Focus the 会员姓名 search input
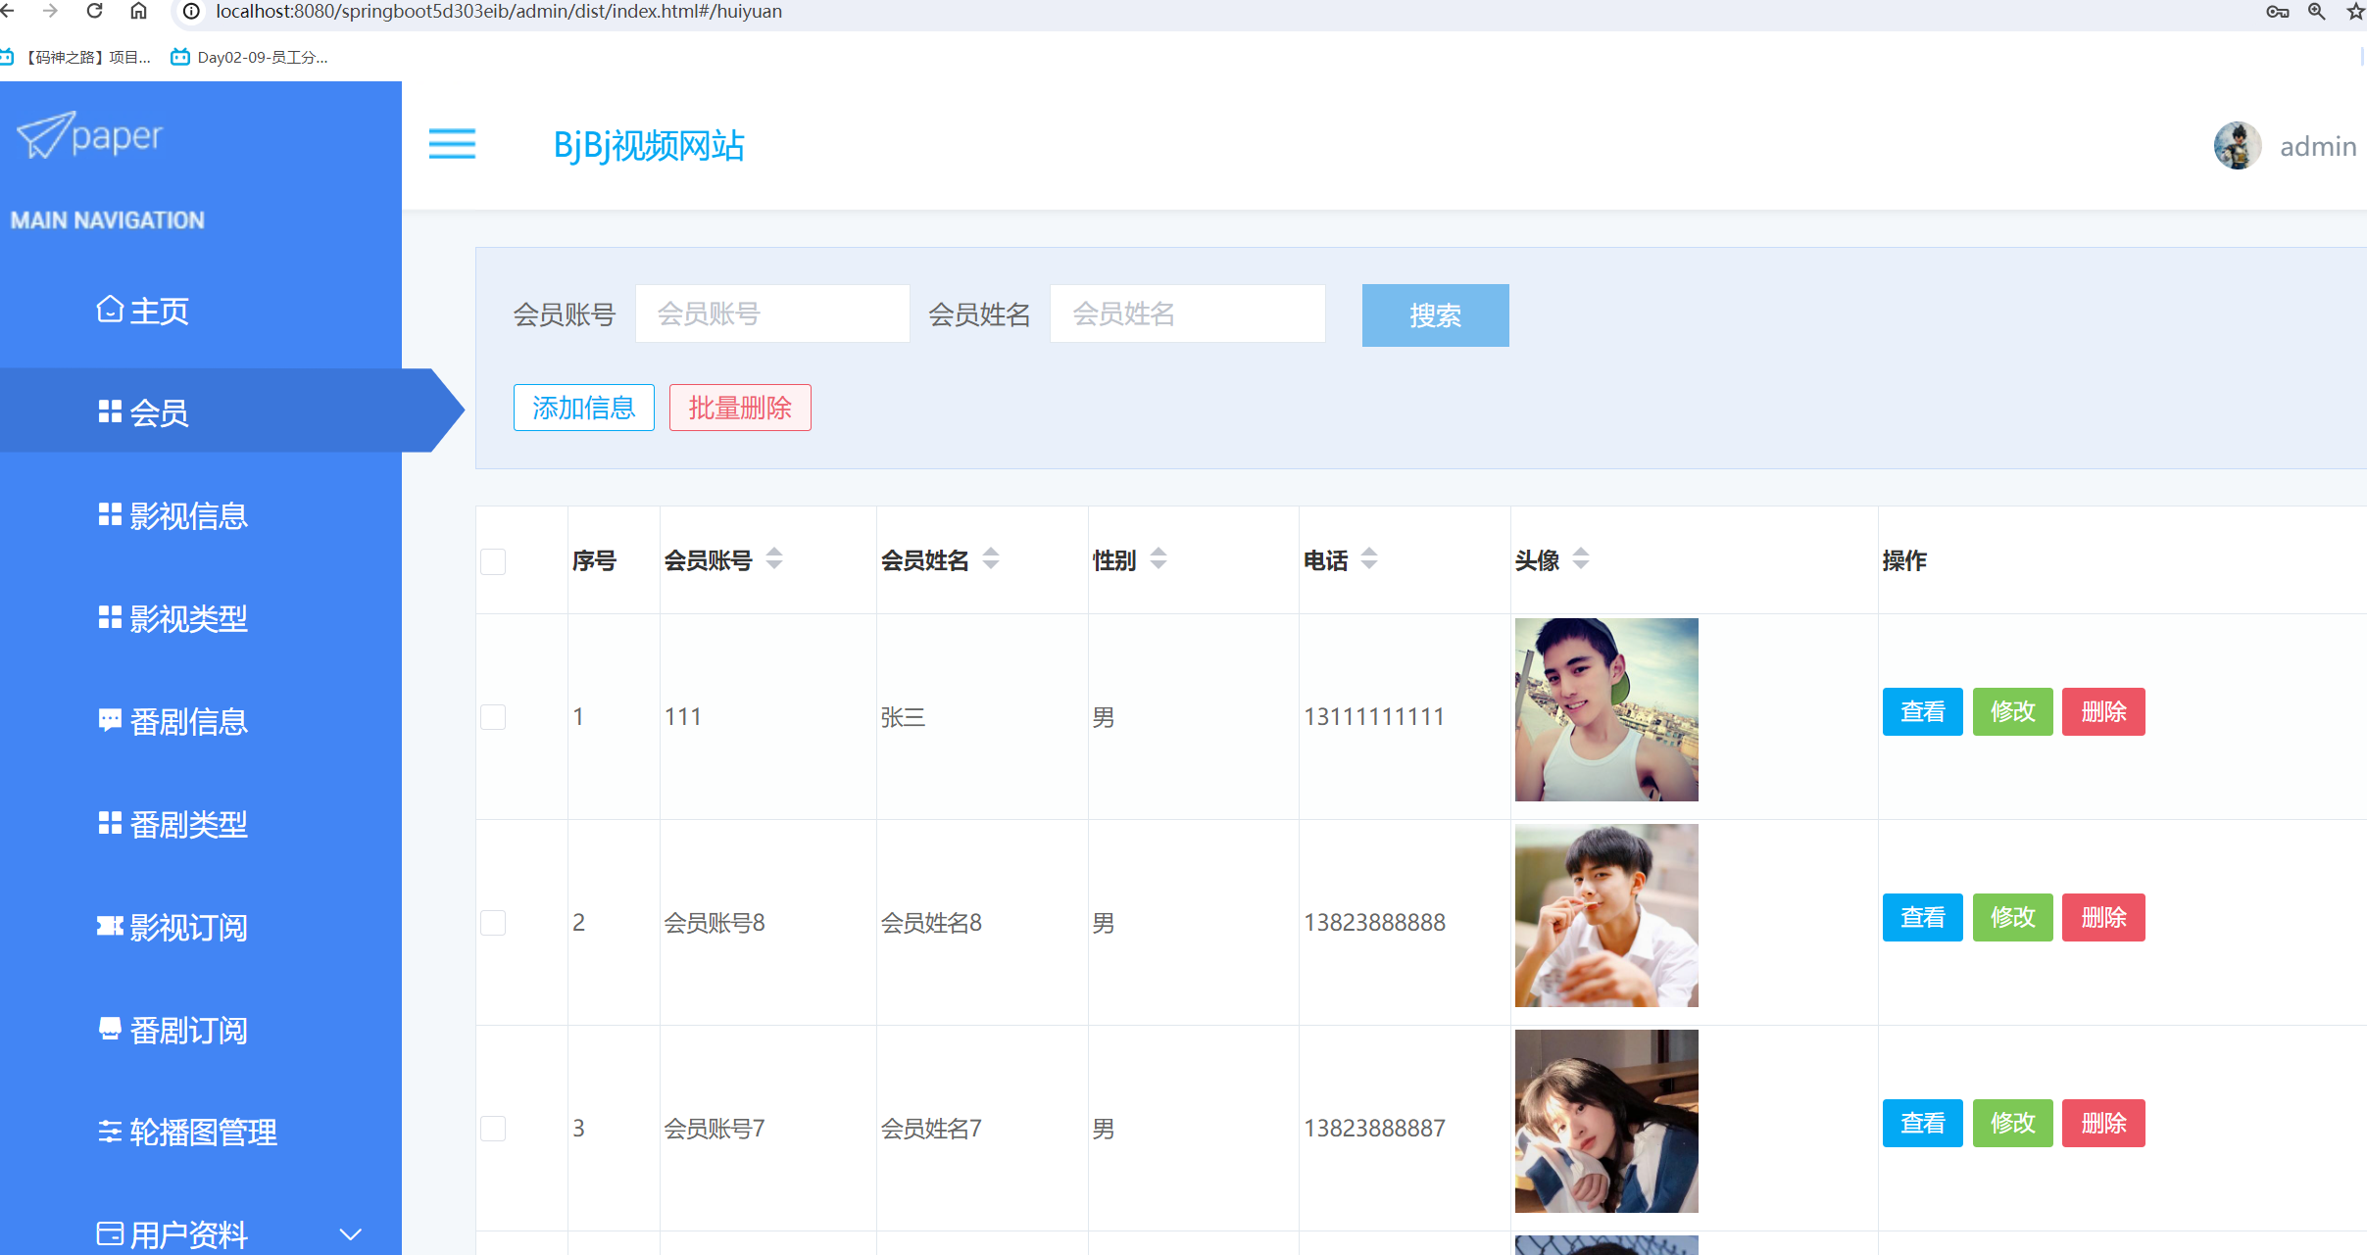This screenshot has height=1255, width=2367. (1187, 314)
